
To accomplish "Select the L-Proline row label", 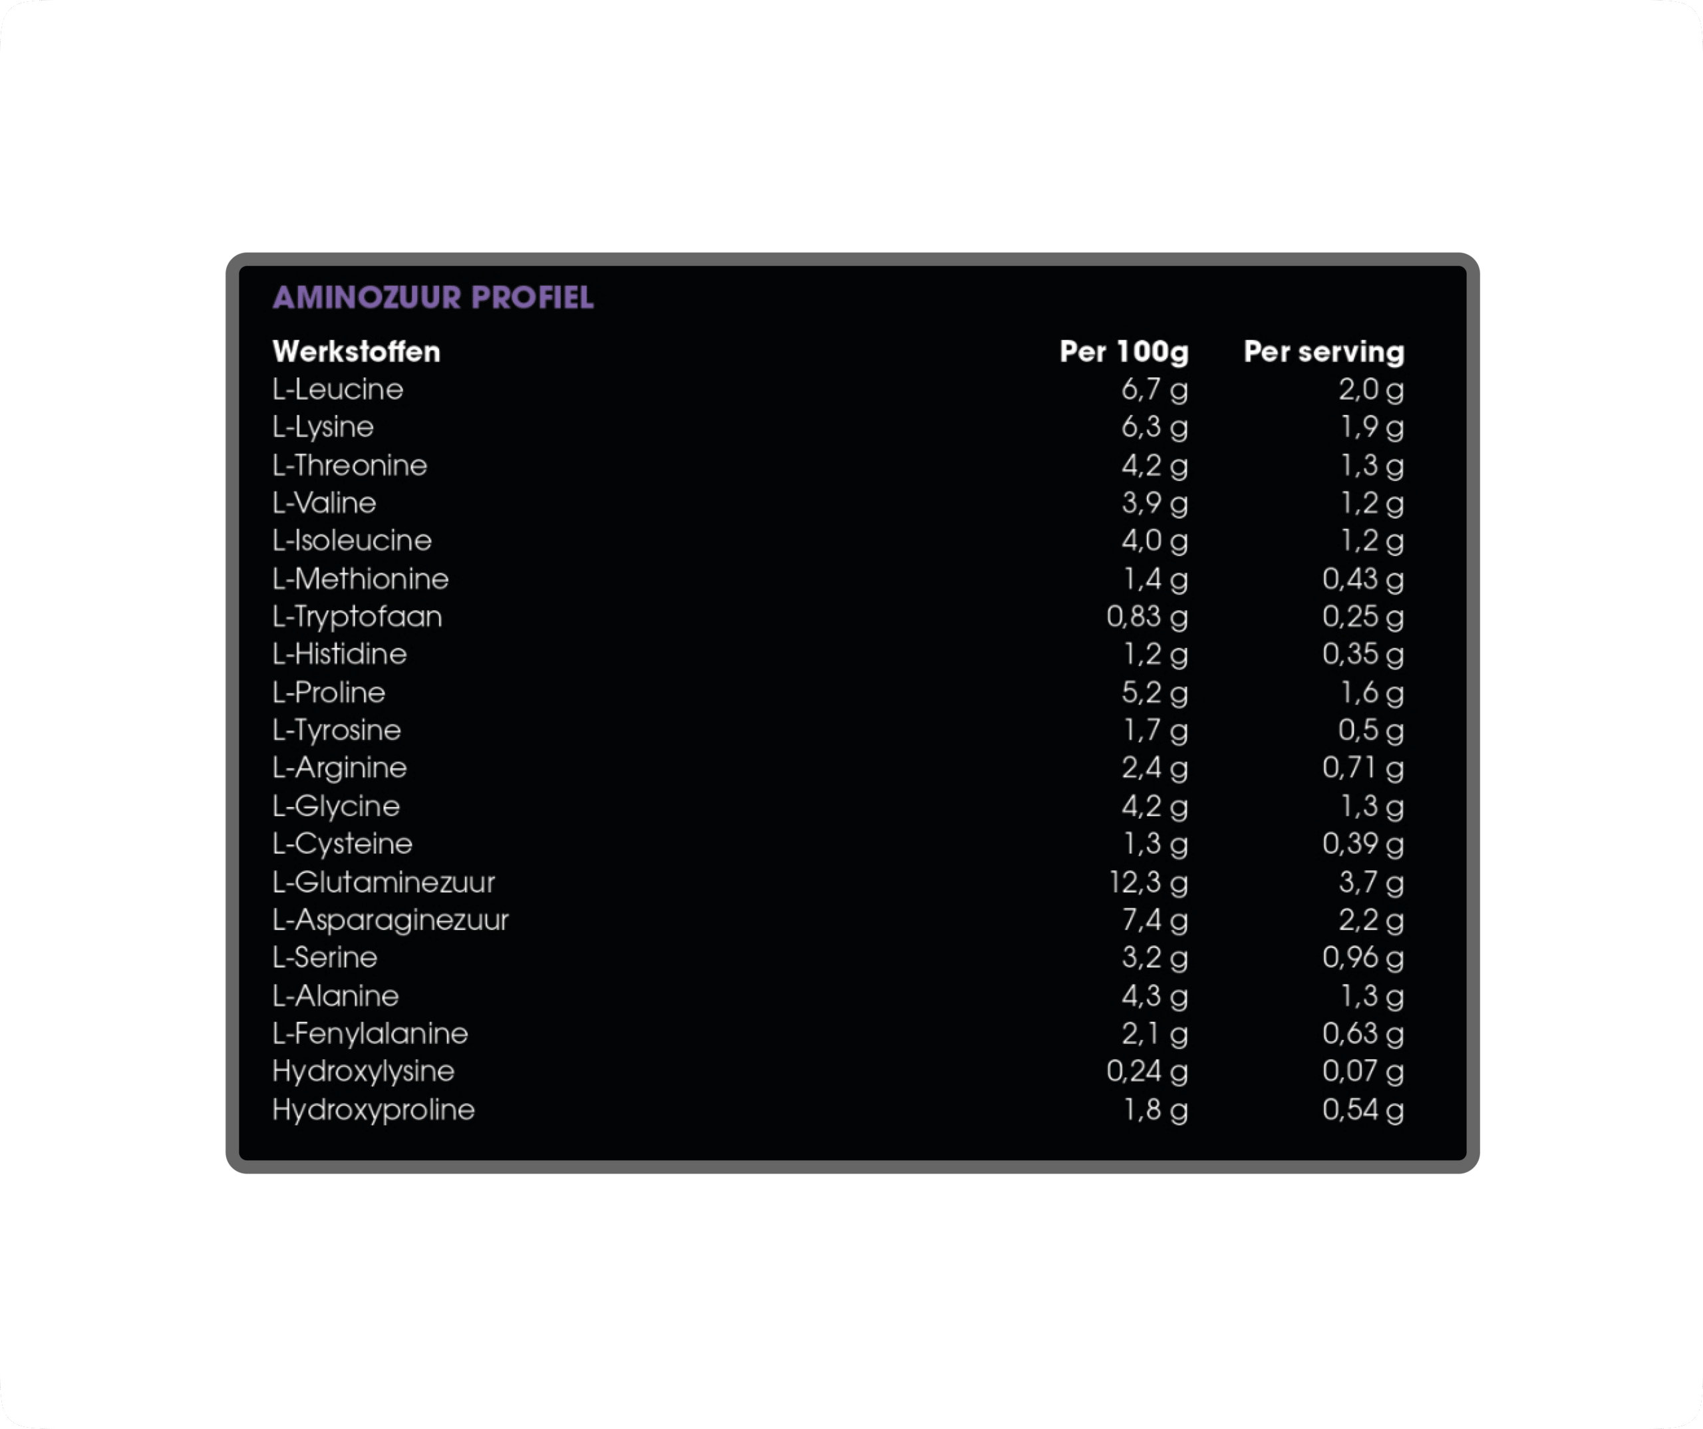I will 329,693.
